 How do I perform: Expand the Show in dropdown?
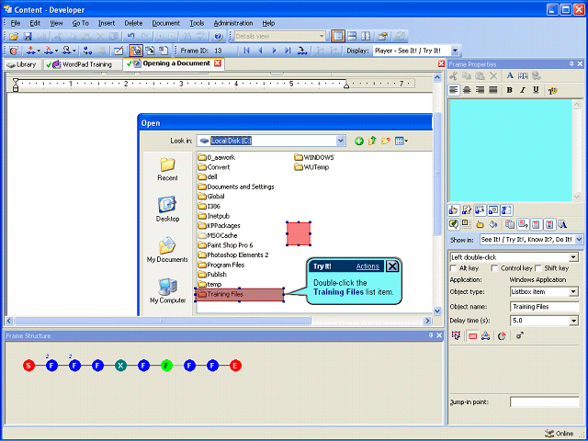click(579, 239)
